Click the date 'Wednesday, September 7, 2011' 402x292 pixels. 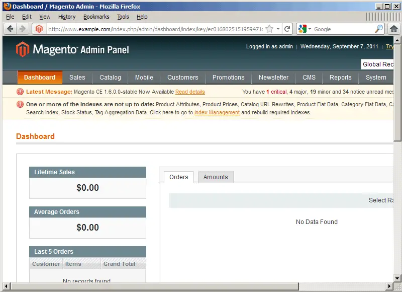tap(339, 46)
